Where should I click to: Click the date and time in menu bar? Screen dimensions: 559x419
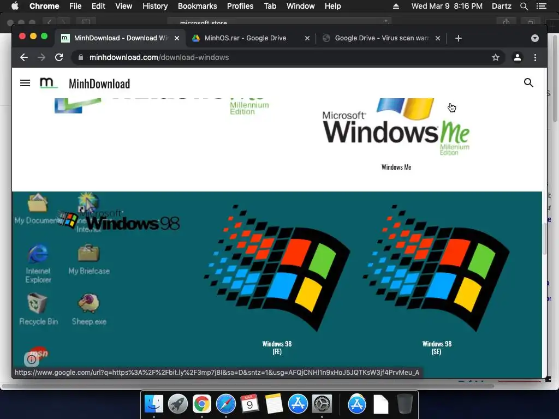tap(447, 6)
